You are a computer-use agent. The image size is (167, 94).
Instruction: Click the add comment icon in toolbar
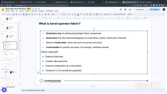(x=87, y=14)
